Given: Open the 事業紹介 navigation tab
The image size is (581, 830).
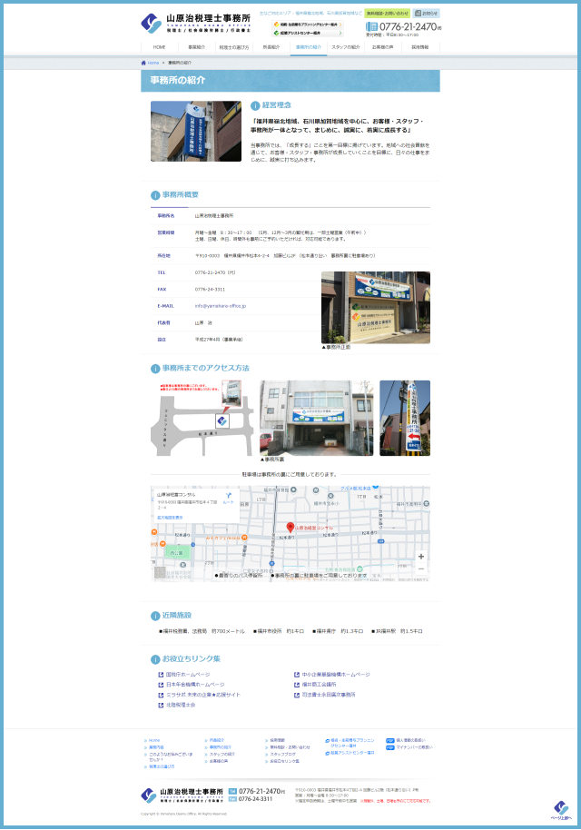Looking at the screenshot, I should click(196, 46).
